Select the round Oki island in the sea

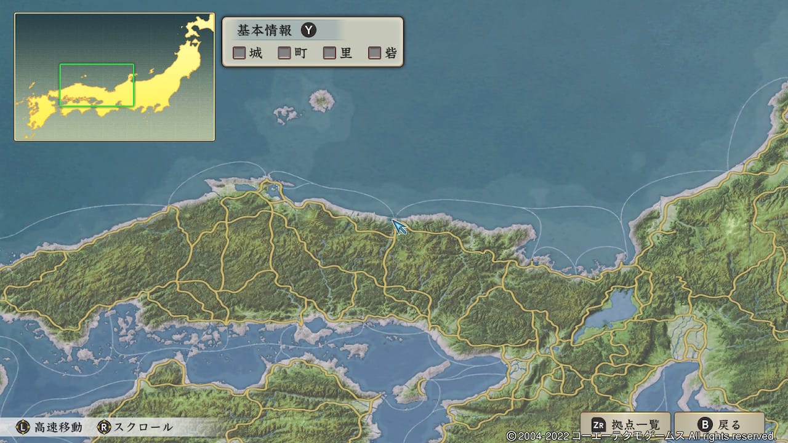pyautogui.click(x=321, y=100)
